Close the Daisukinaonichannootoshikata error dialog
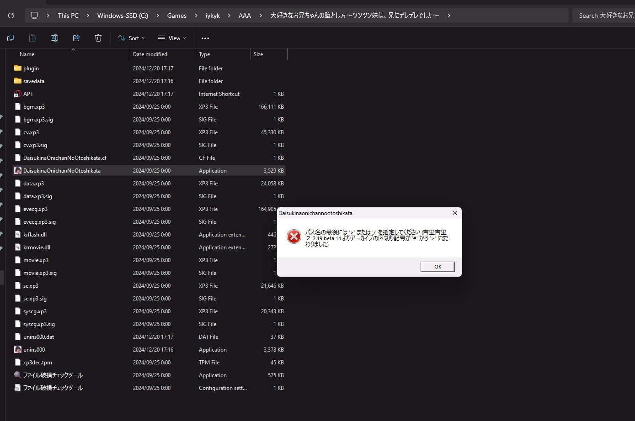 click(454, 213)
